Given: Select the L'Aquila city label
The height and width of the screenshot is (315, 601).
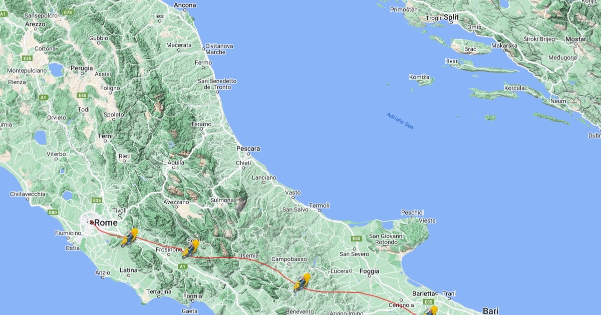Looking at the screenshot, I should point(174,162).
